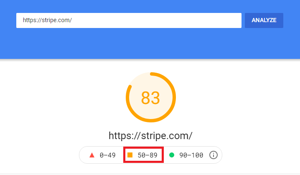Screen dimensions: 300x175
Task: Select the 0–49 range label
Action: pyautogui.click(x=108, y=155)
